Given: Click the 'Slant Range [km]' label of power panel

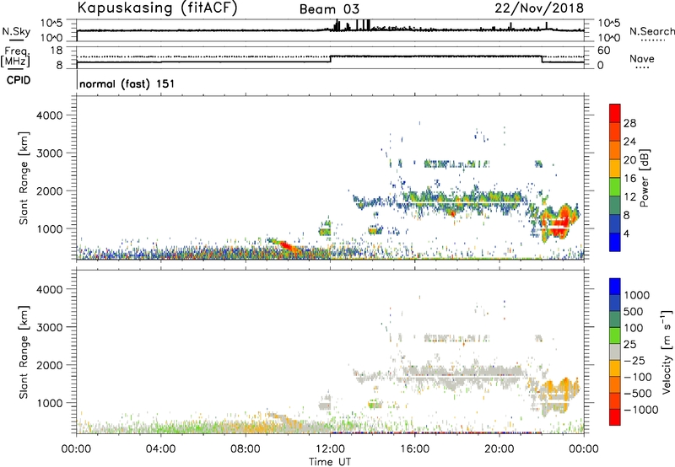Looking at the screenshot, I should pyautogui.click(x=24, y=178).
